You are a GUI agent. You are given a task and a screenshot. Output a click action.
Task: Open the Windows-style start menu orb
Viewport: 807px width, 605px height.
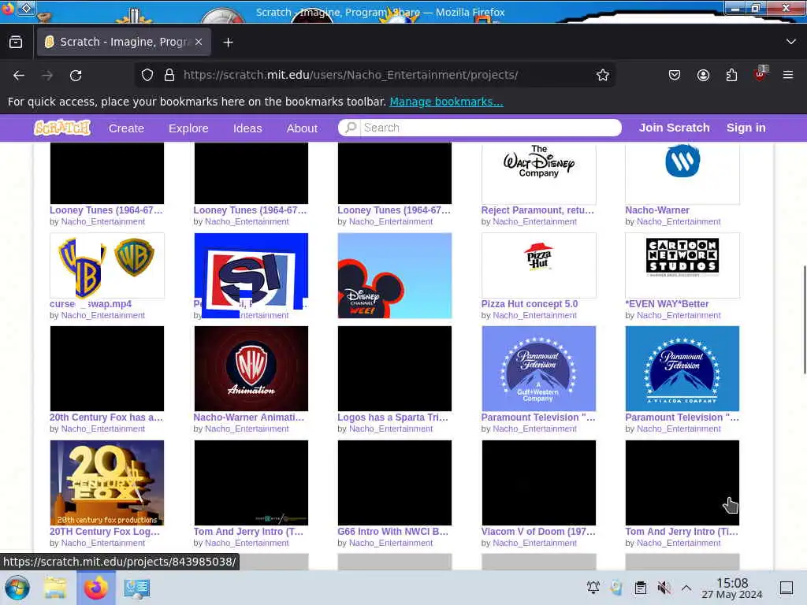tap(17, 588)
